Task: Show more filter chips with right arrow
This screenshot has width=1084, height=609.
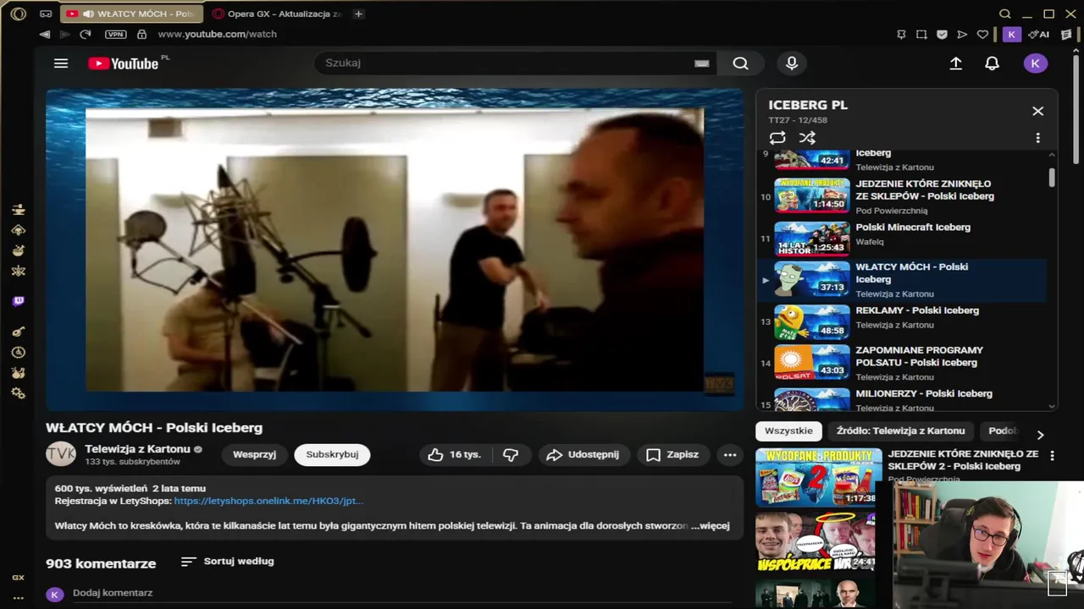Action: [1040, 435]
